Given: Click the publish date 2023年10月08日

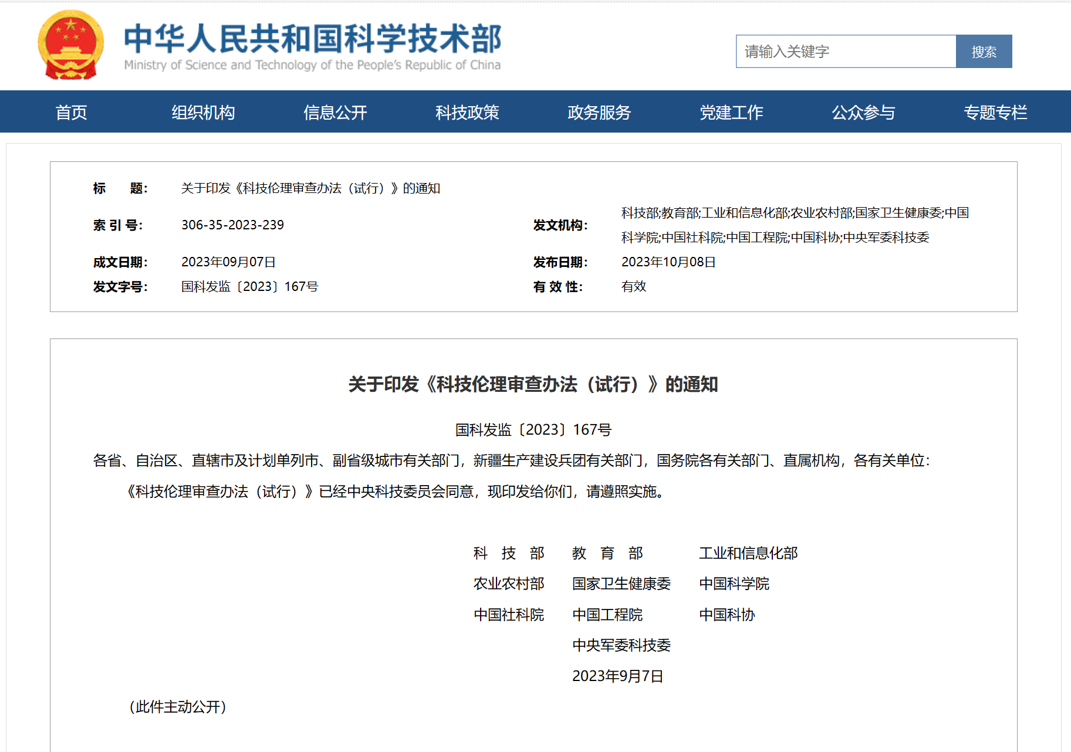Looking at the screenshot, I should 668,262.
